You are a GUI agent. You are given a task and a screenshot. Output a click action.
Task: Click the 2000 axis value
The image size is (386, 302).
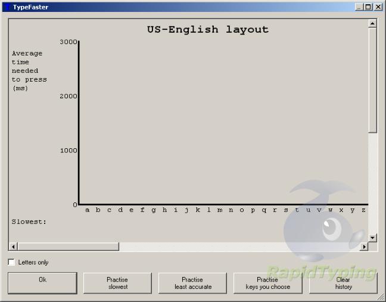69,96
